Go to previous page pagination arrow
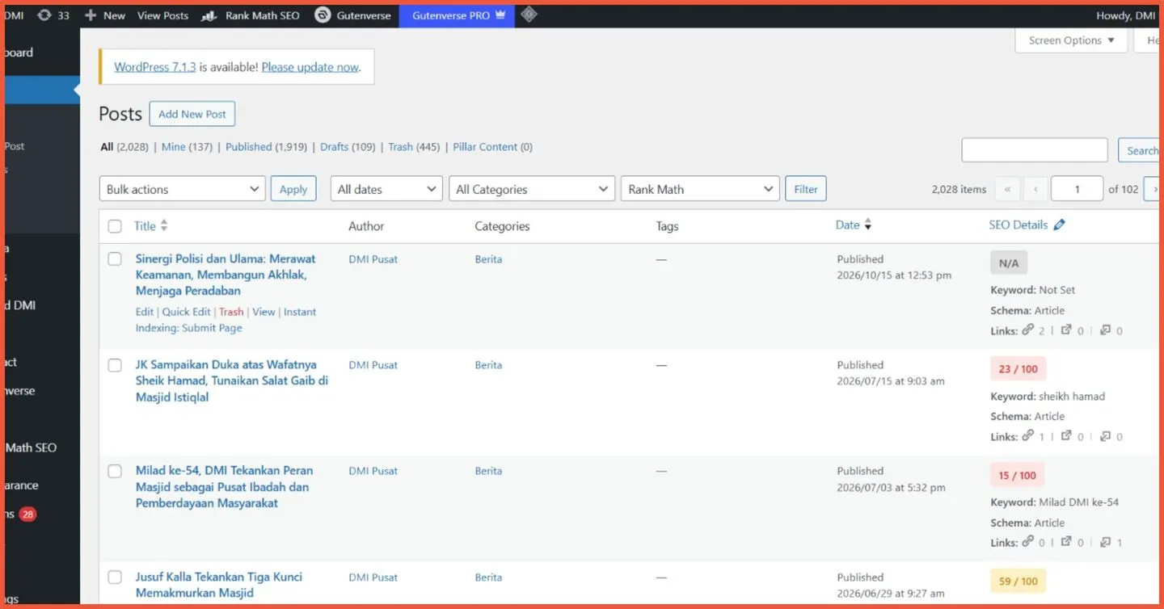This screenshot has width=1164, height=609. coord(1035,189)
